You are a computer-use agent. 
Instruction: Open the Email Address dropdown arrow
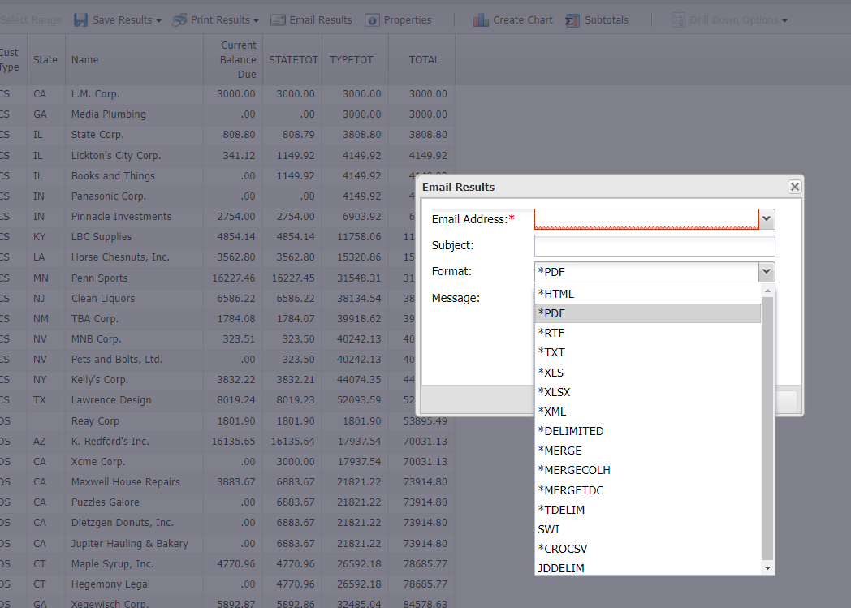point(767,219)
